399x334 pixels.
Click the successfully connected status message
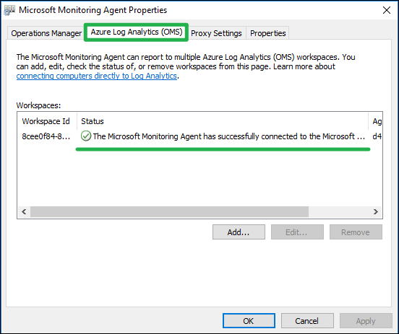(x=228, y=136)
